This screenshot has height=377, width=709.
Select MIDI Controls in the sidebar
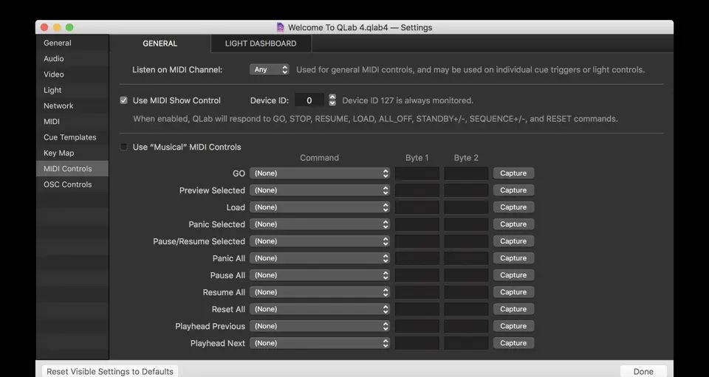(72, 168)
